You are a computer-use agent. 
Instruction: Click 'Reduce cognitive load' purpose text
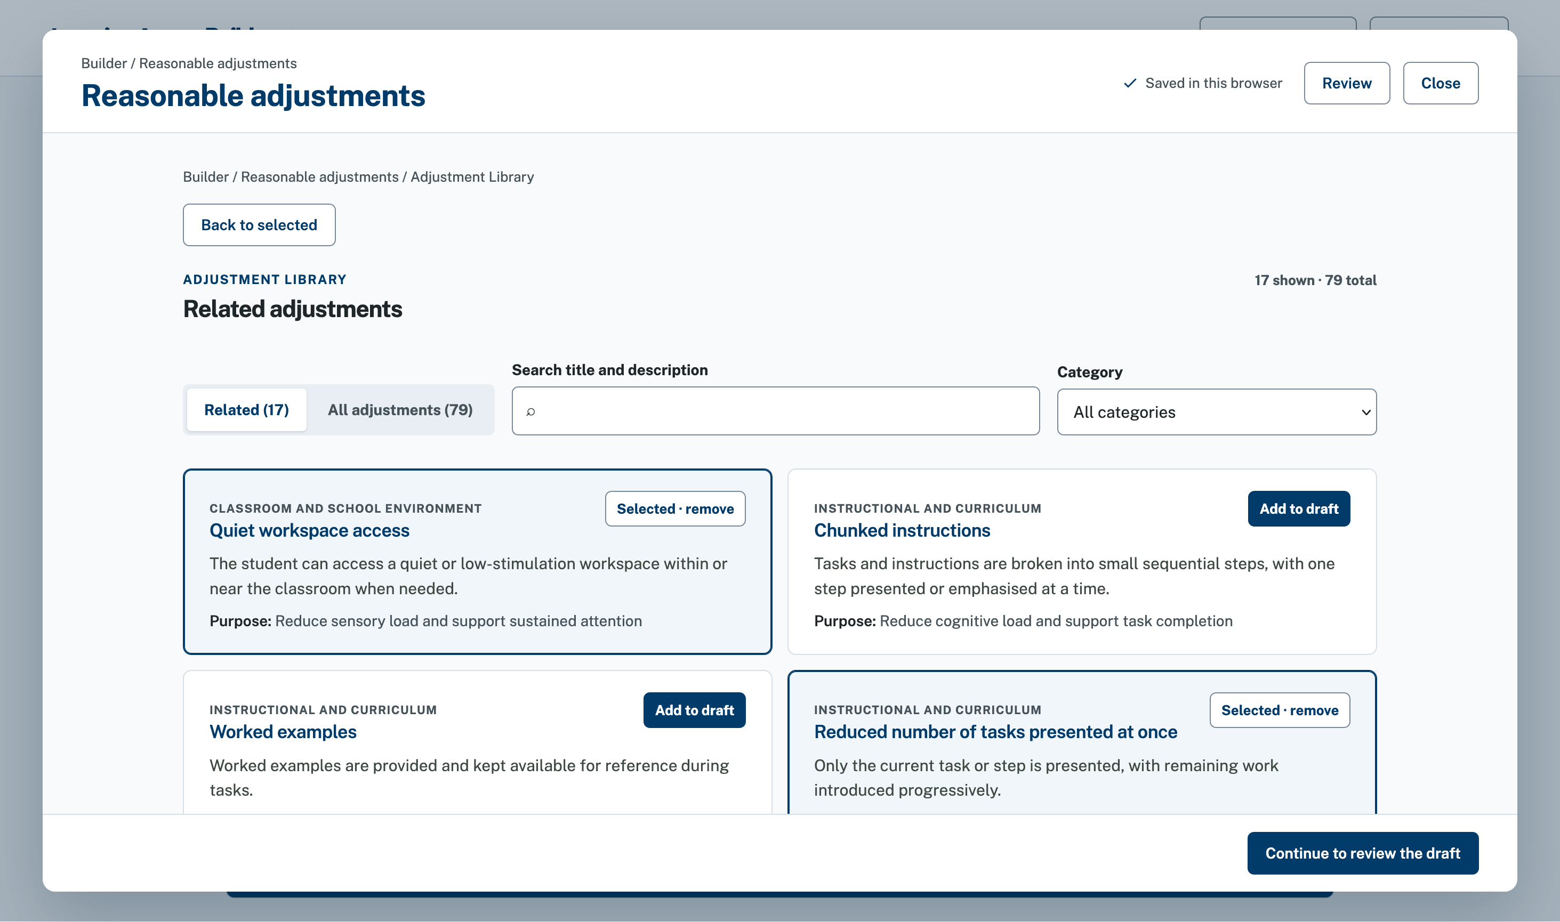click(x=1056, y=621)
